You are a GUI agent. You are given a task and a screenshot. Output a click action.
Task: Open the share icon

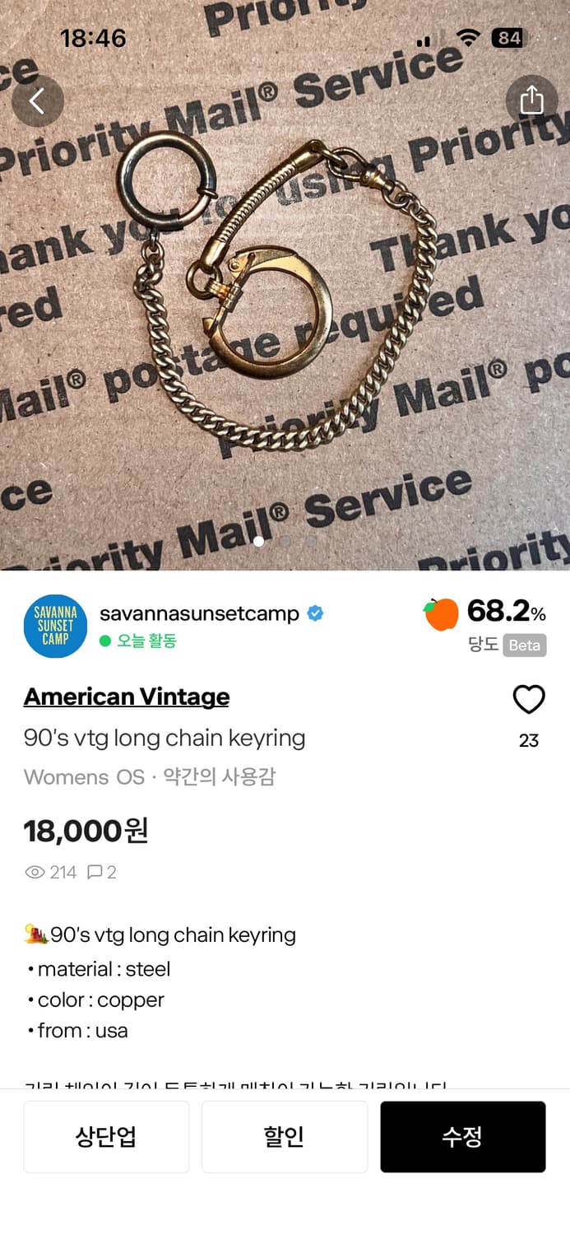pyautogui.click(x=531, y=100)
